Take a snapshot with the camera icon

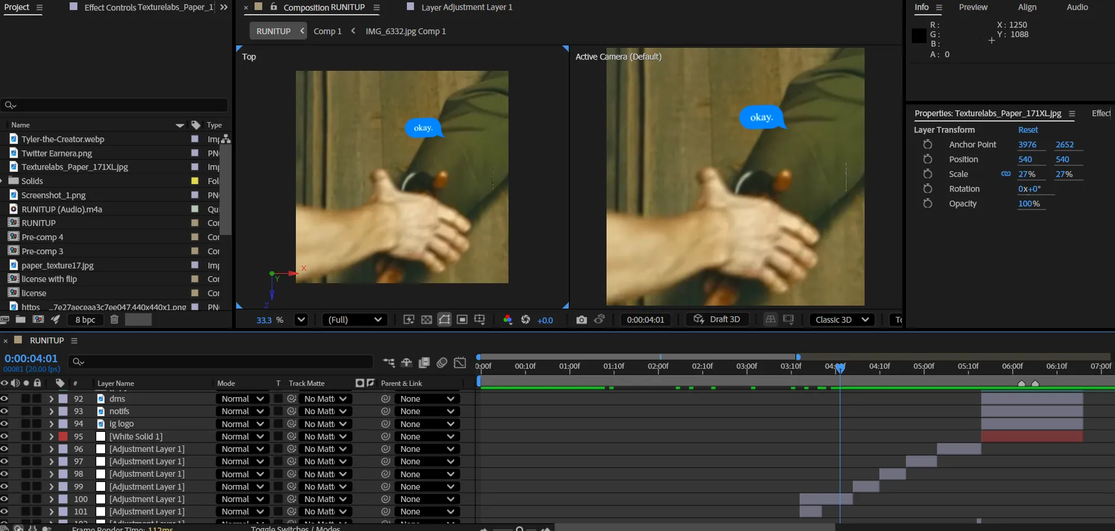pos(581,320)
